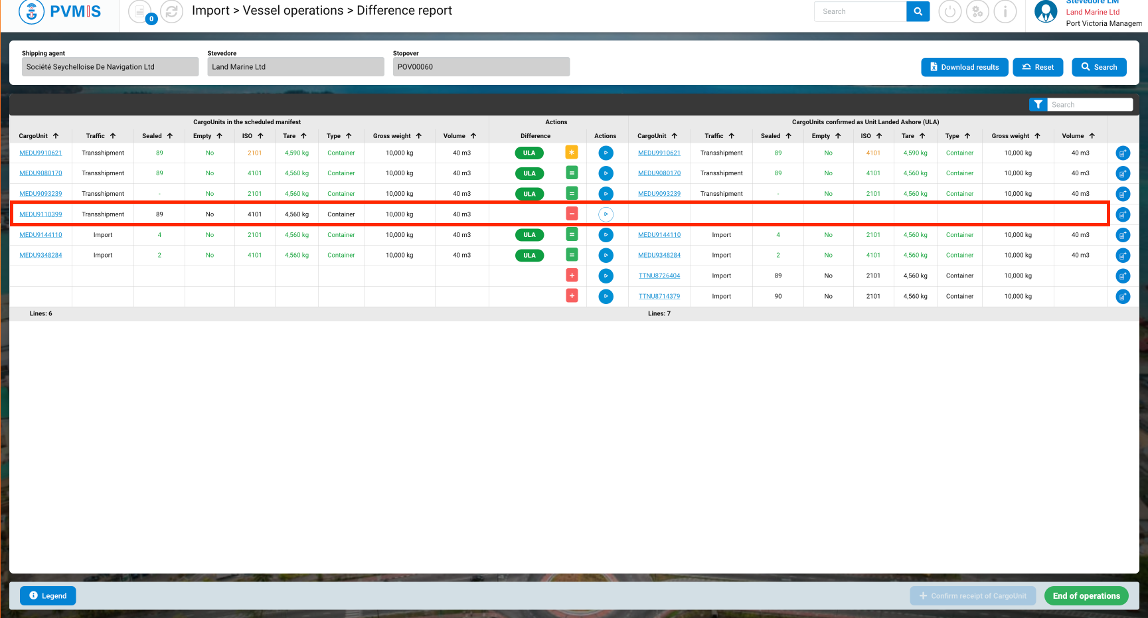Click the power logout icon
The width and height of the screenshot is (1148, 618).
[949, 11]
